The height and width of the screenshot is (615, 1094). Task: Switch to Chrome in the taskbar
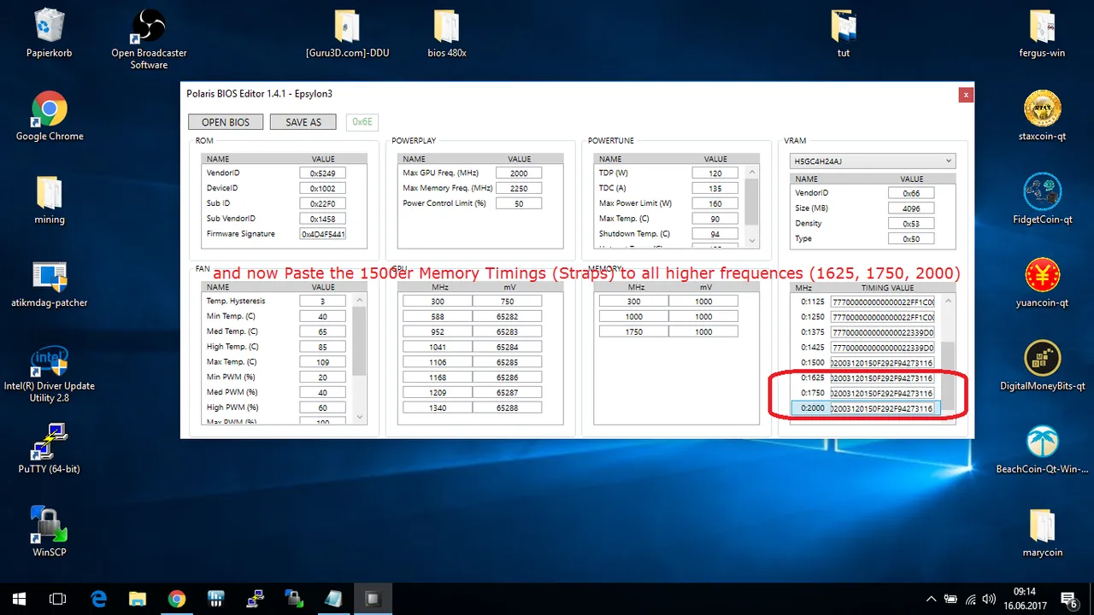[x=177, y=599]
